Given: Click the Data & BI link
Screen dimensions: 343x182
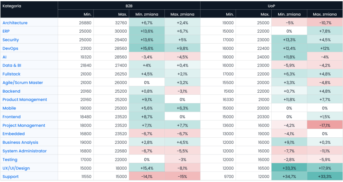Looking at the screenshot, I should point(12,65).
